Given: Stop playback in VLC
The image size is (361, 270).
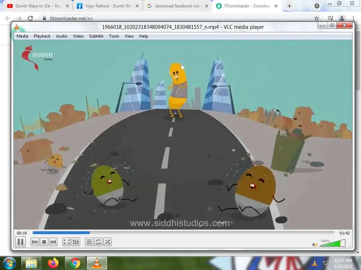Looking at the screenshot, I should [44, 242].
